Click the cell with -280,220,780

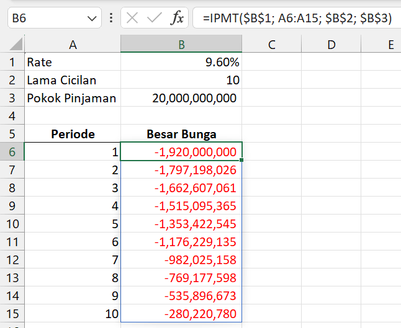click(x=181, y=314)
